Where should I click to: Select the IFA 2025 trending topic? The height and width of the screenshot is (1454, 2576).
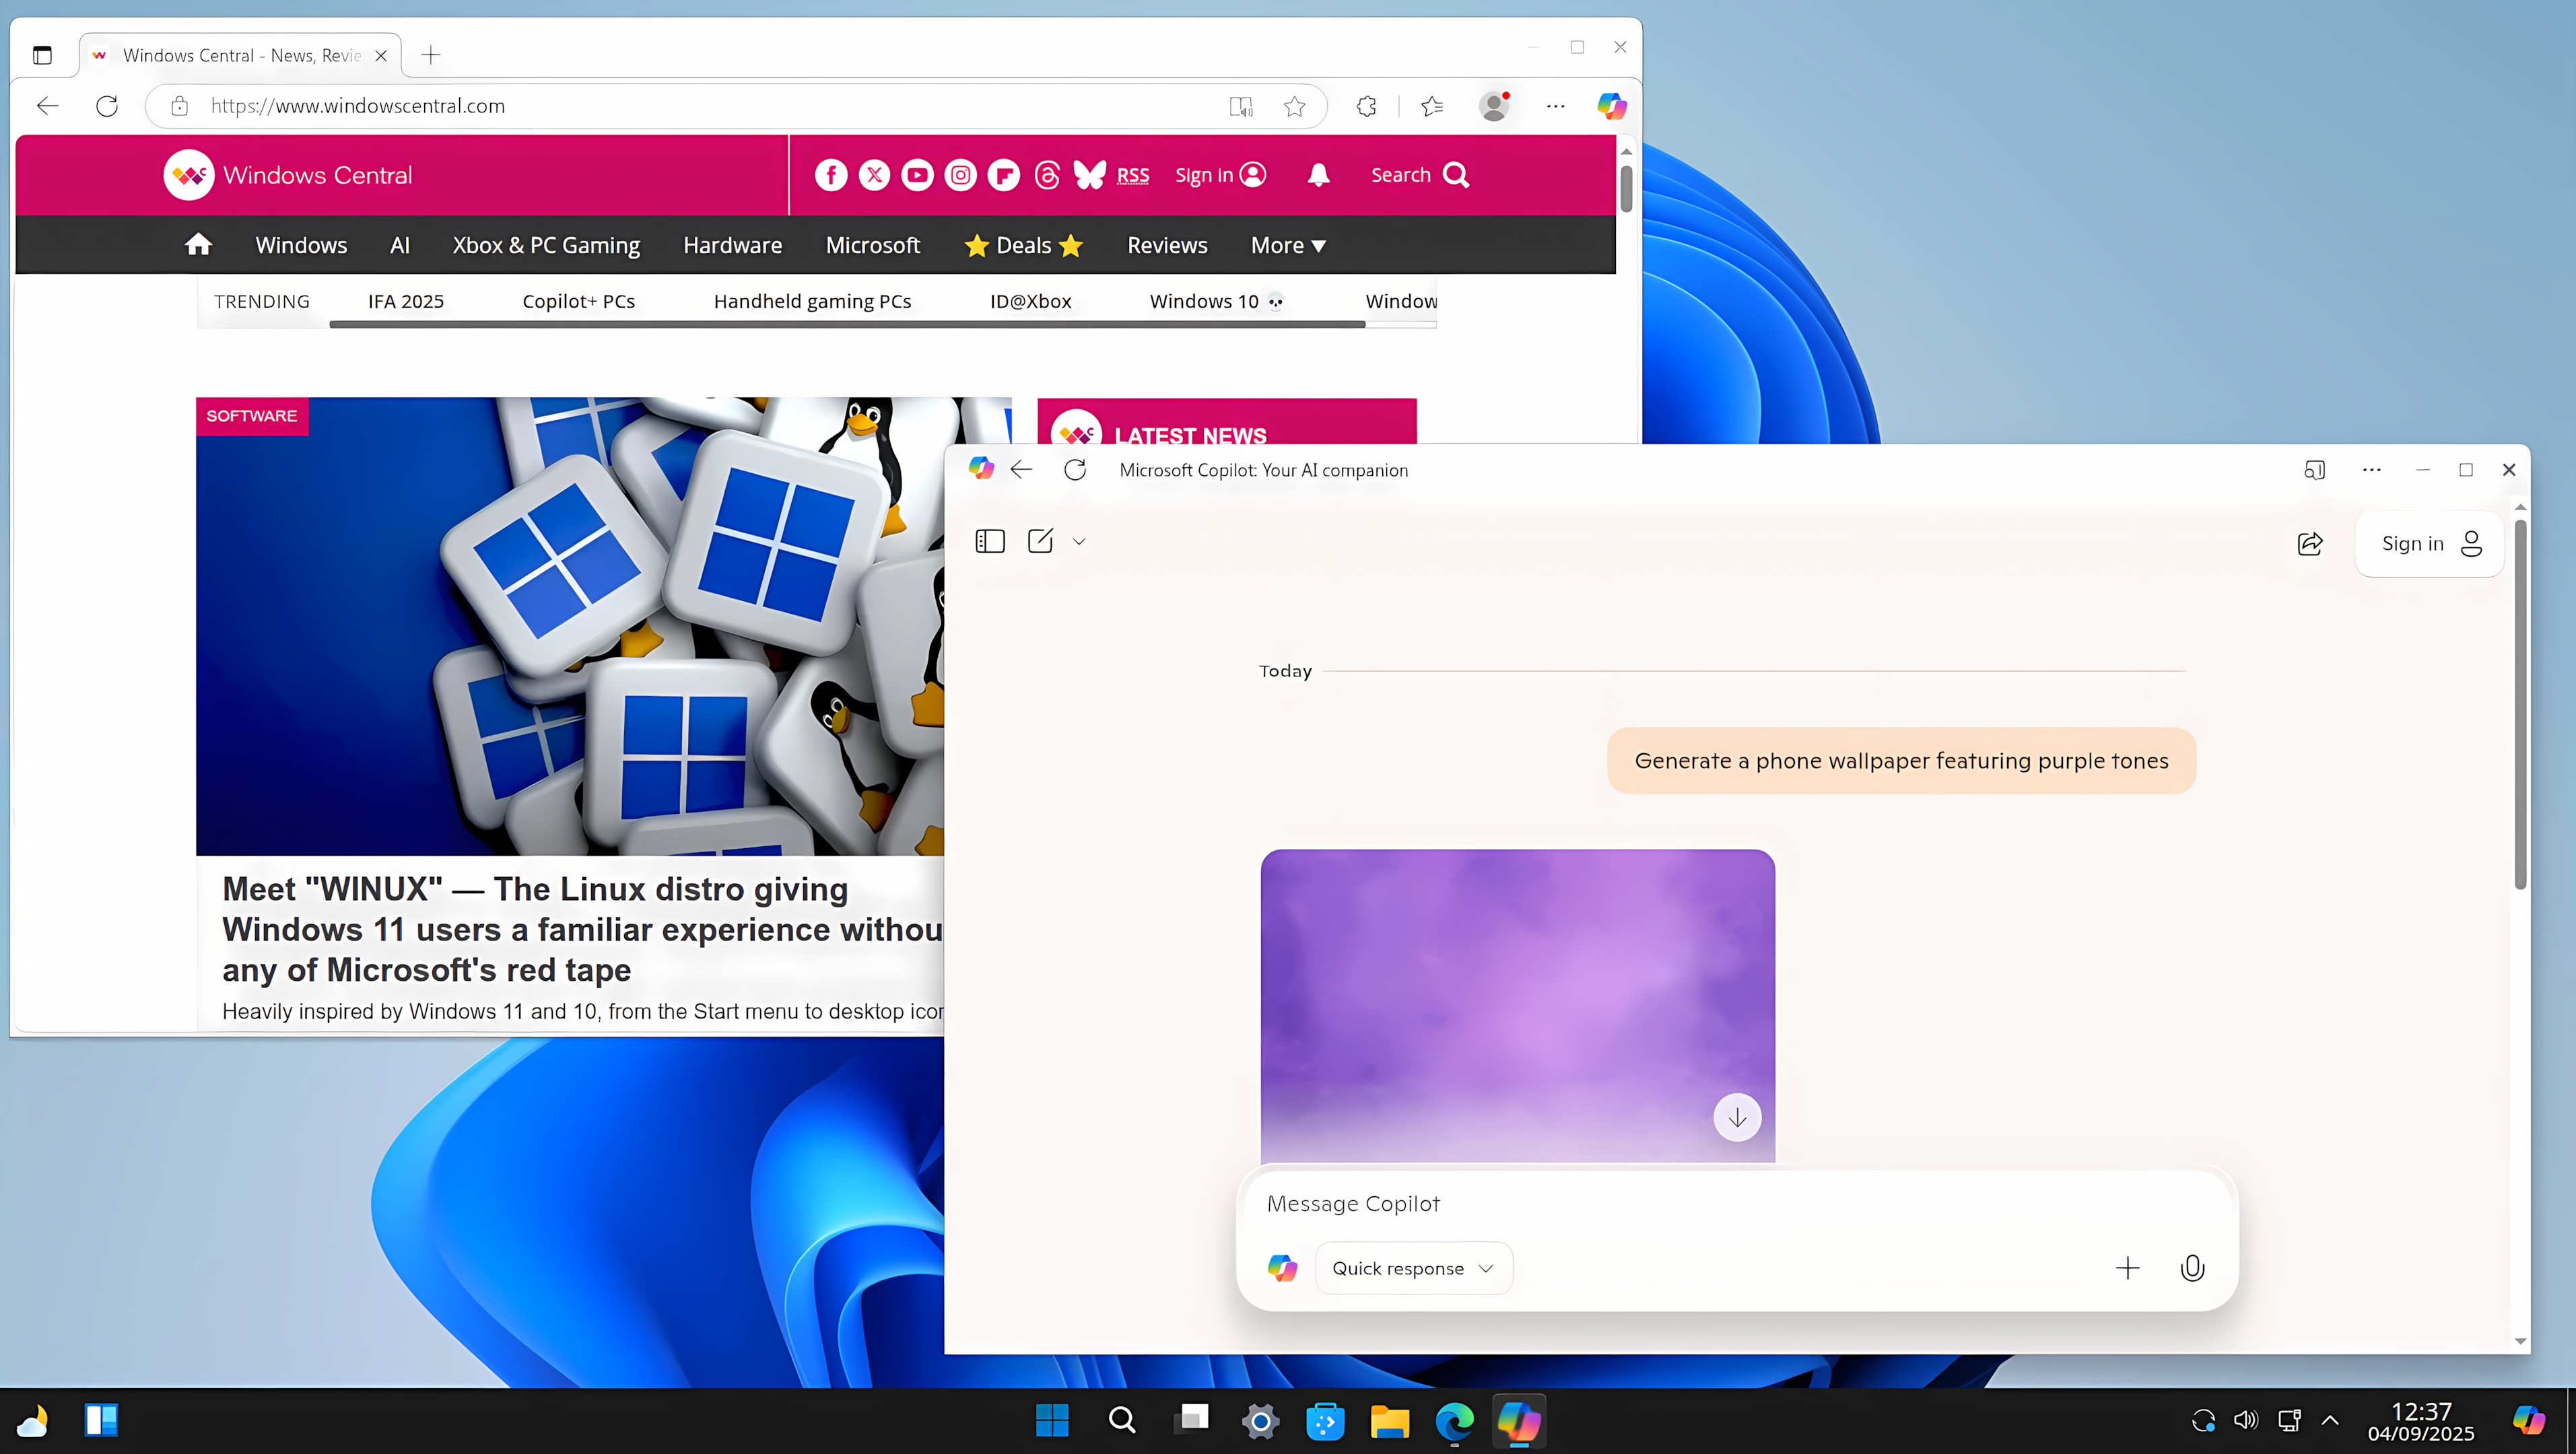(405, 301)
